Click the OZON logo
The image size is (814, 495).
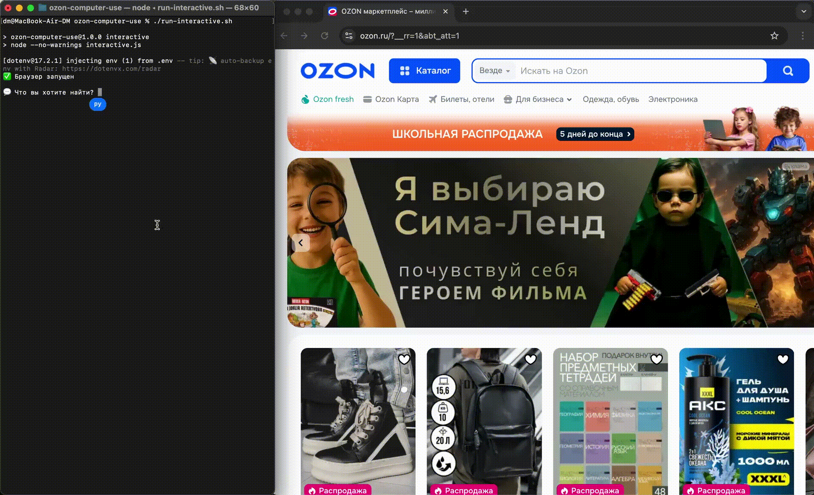(338, 71)
